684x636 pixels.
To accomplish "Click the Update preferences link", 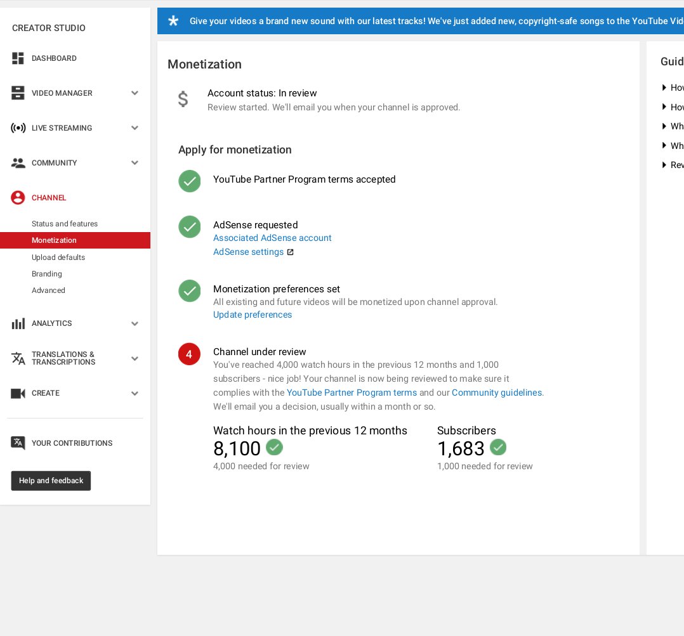I will click(252, 315).
